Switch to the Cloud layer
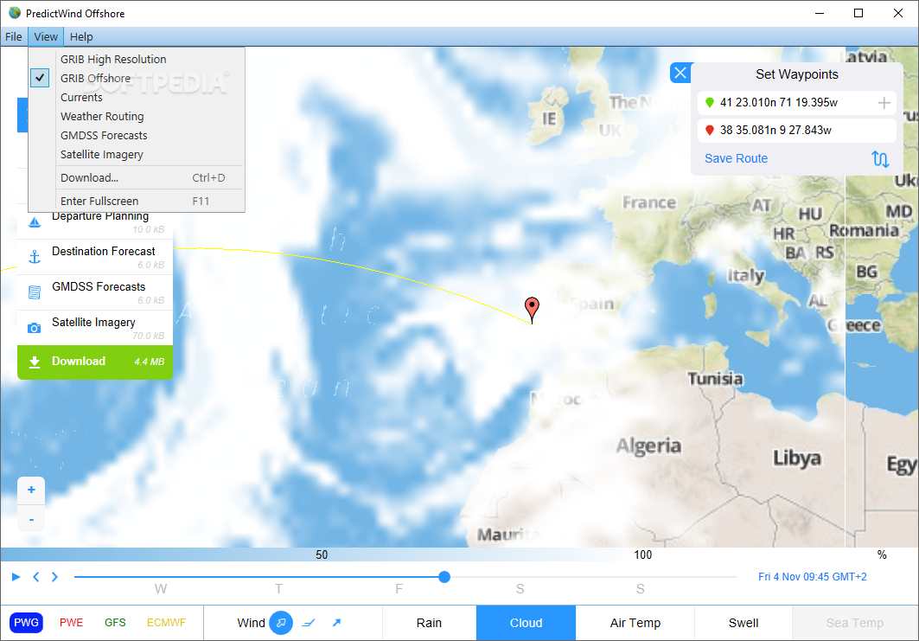Screen dimensions: 919x641 [x=526, y=623]
